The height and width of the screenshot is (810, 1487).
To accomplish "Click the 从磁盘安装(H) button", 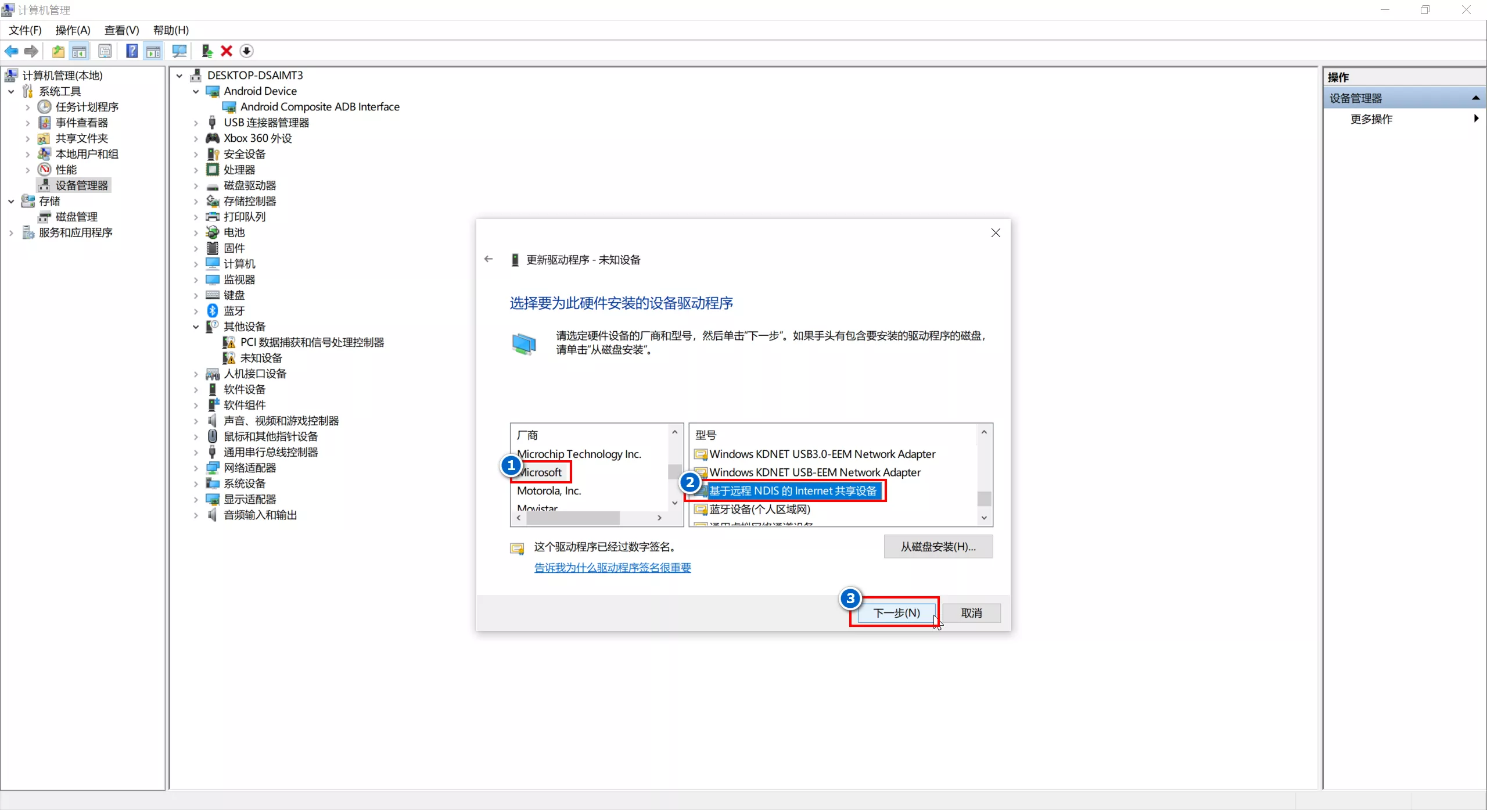I will click(938, 547).
